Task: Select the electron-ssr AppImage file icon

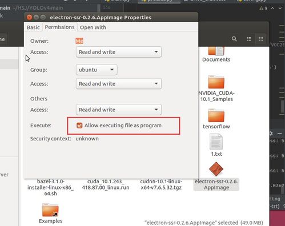Action: tap(216, 169)
